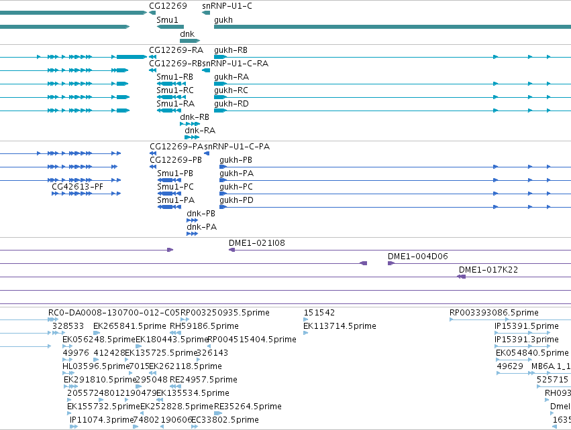
Task: Select the gukh-RB transcript label
Action: 231,50
